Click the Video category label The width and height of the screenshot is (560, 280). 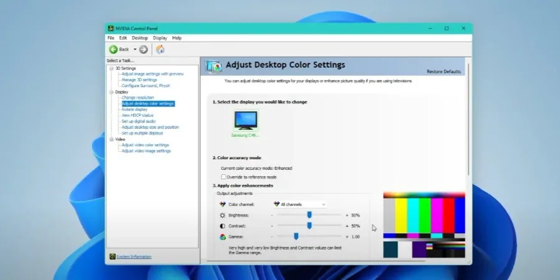pyautogui.click(x=120, y=139)
